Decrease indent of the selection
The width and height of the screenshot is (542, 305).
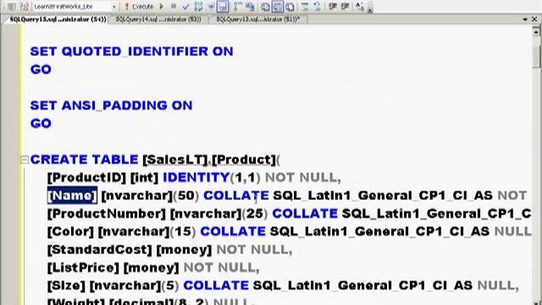(333, 6)
